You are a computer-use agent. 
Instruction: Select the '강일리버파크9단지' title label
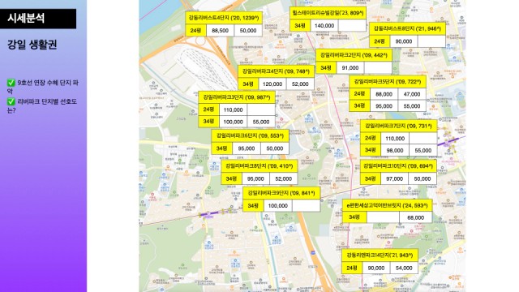281,193
